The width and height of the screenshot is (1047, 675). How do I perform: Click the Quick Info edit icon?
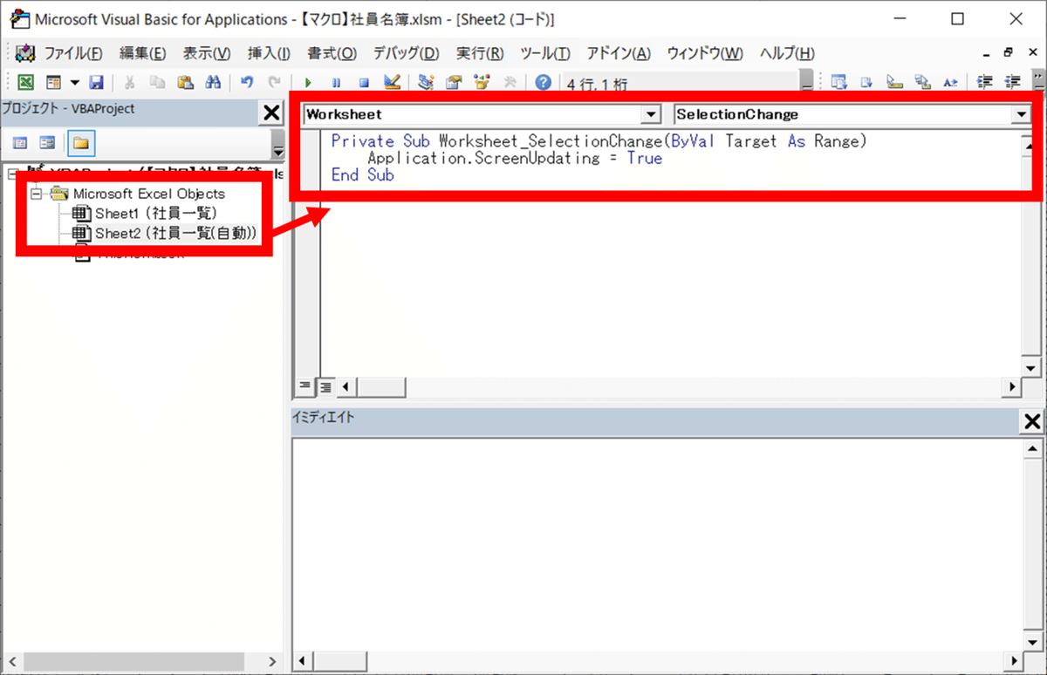pos(895,83)
